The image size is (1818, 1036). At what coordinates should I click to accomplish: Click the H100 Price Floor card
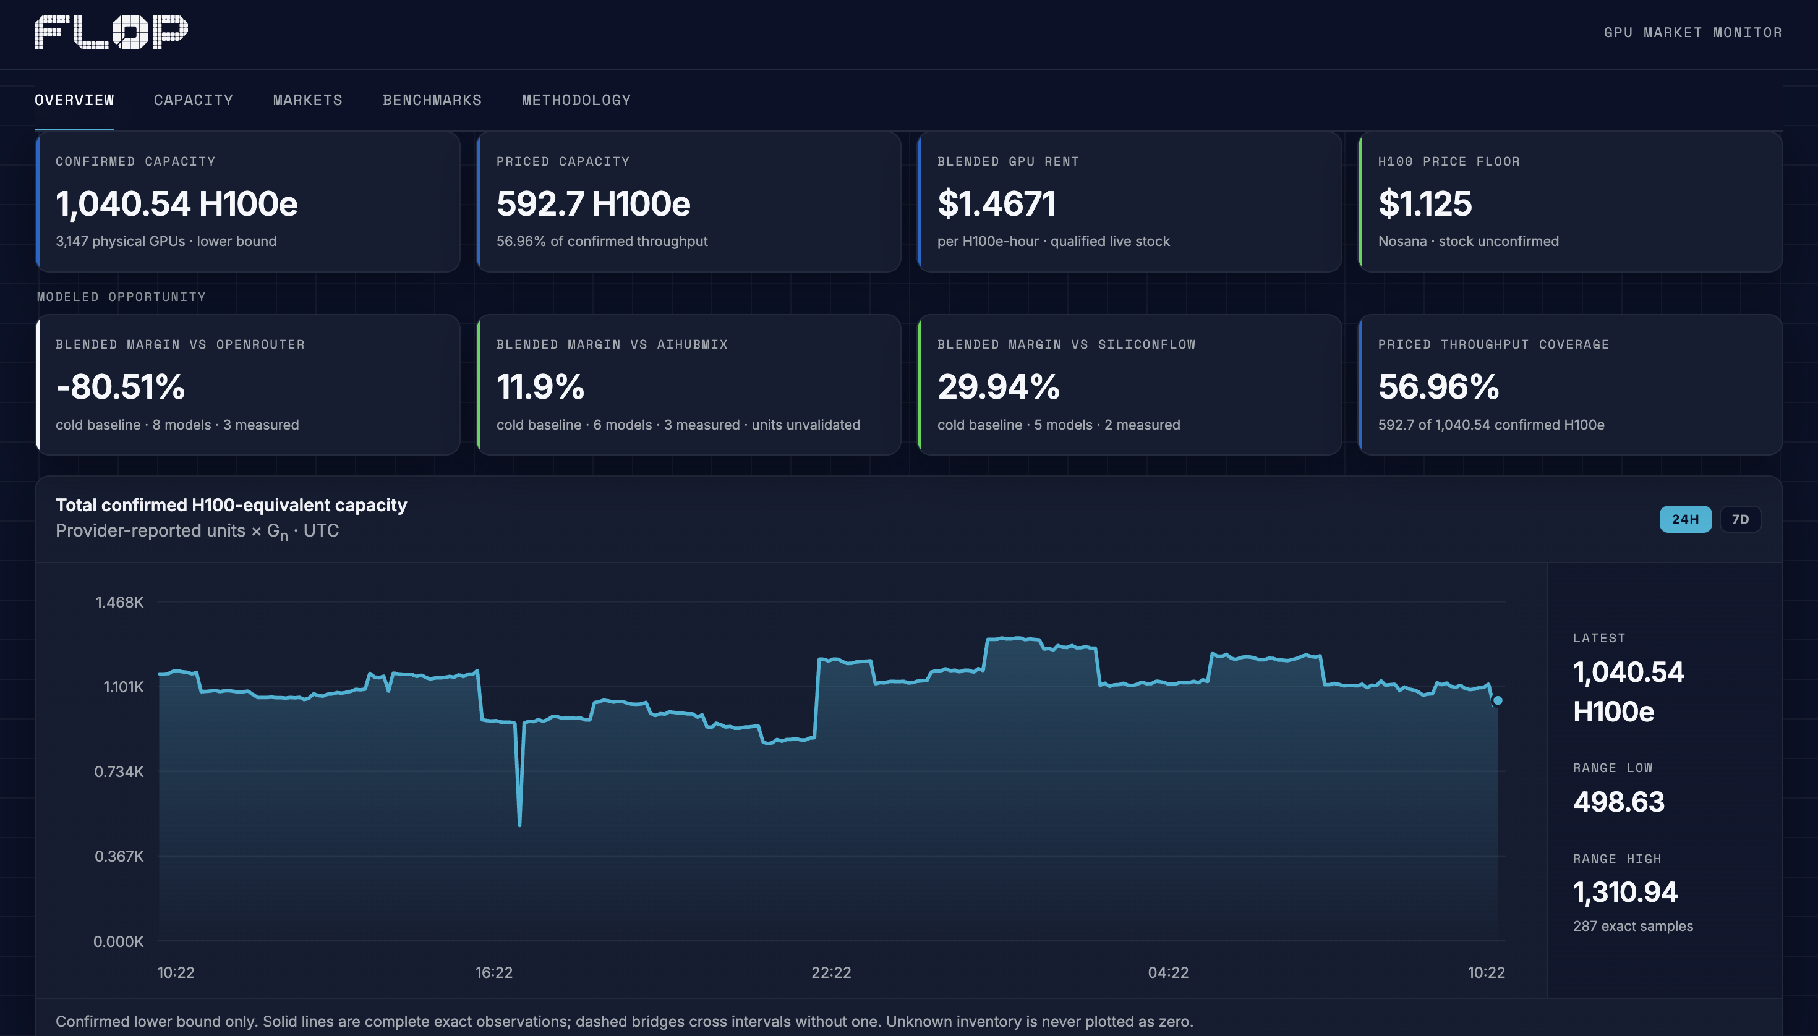(1569, 202)
